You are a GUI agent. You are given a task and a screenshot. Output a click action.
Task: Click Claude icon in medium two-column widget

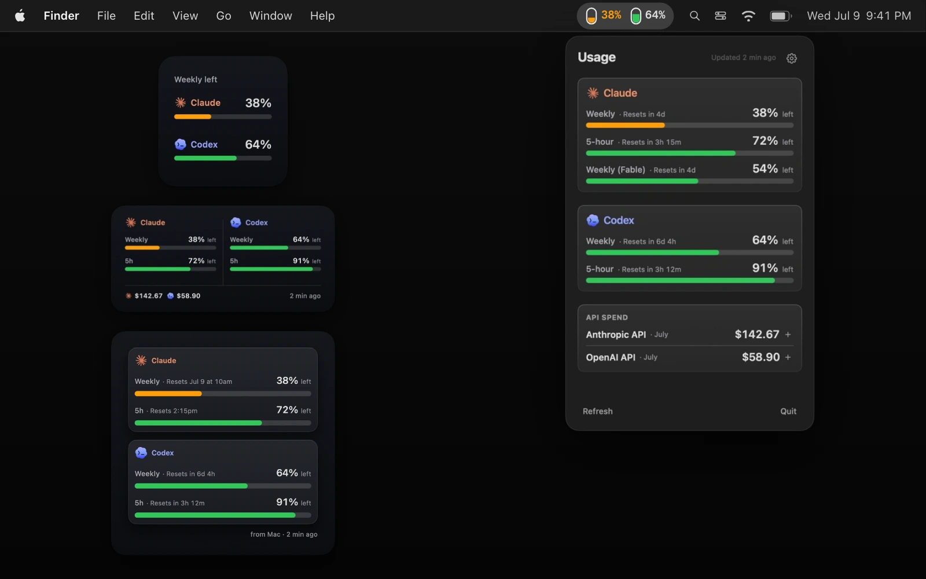(131, 222)
